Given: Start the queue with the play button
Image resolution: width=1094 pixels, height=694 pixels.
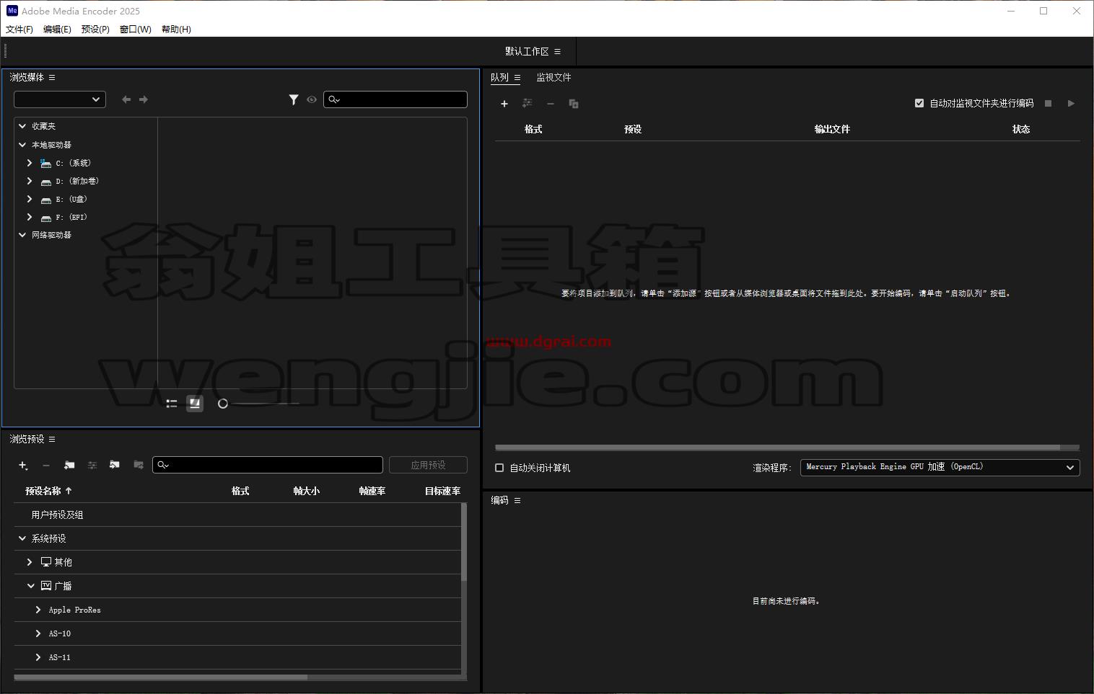Looking at the screenshot, I should [x=1071, y=103].
